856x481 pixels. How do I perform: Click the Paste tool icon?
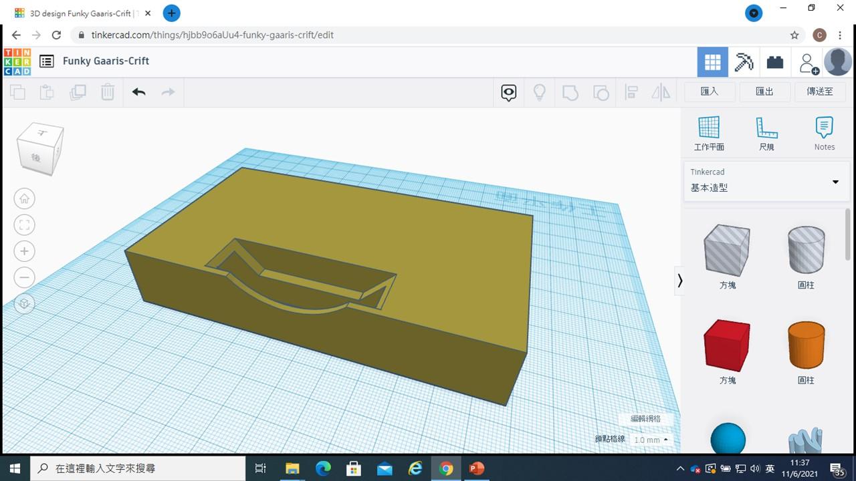(47, 92)
